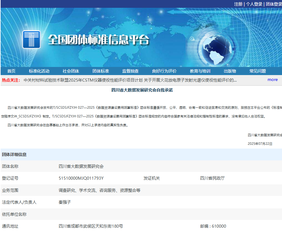Click the 四川省民政厅 value

[212, 178]
